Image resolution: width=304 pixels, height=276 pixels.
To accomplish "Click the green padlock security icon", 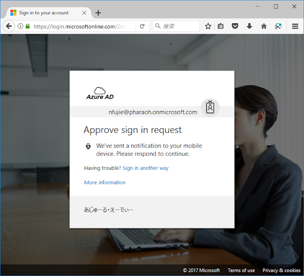I will coord(28,26).
